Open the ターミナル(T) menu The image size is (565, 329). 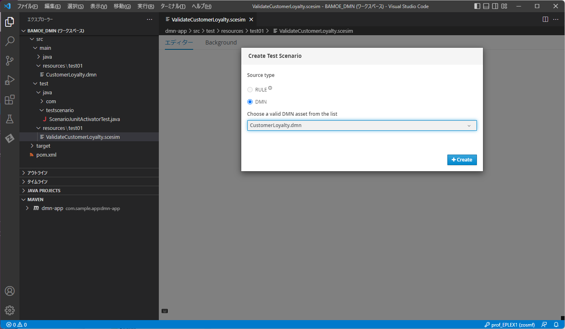coord(173,6)
